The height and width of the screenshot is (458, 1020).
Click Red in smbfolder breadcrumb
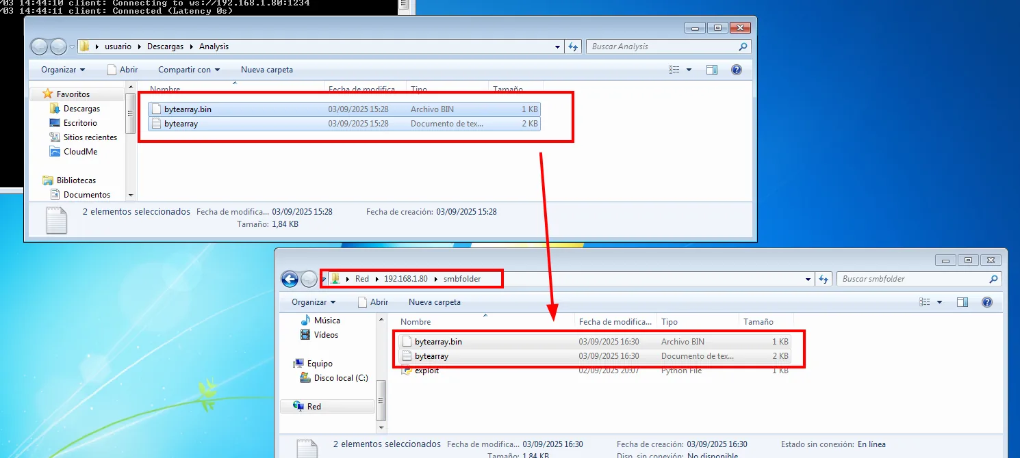tap(362, 279)
